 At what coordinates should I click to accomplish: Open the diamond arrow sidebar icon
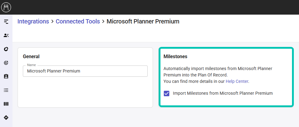tap(6, 118)
